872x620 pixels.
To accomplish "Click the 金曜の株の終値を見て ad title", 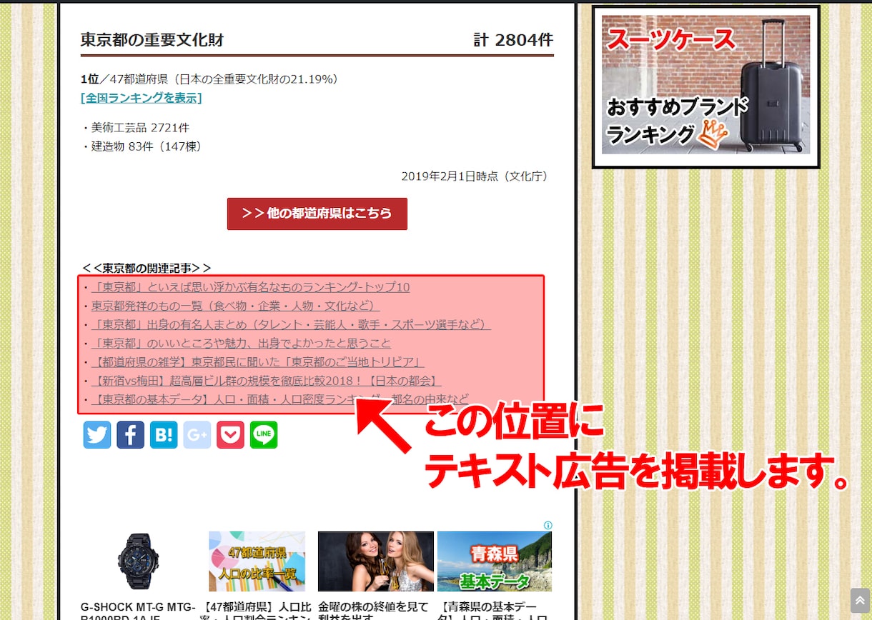I will 373,611.
